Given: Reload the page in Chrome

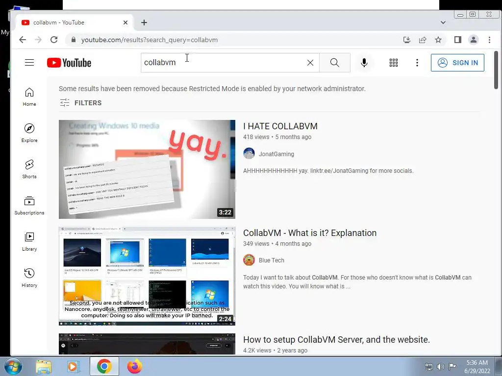Looking at the screenshot, I should (54, 40).
